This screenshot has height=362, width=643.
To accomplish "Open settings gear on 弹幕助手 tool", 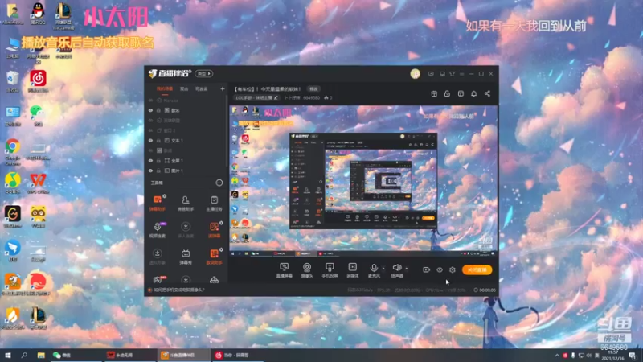I will [x=165, y=196].
